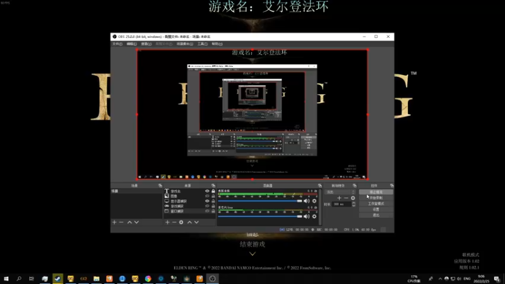Hide the display capture source via eye icon

[207, 201]
